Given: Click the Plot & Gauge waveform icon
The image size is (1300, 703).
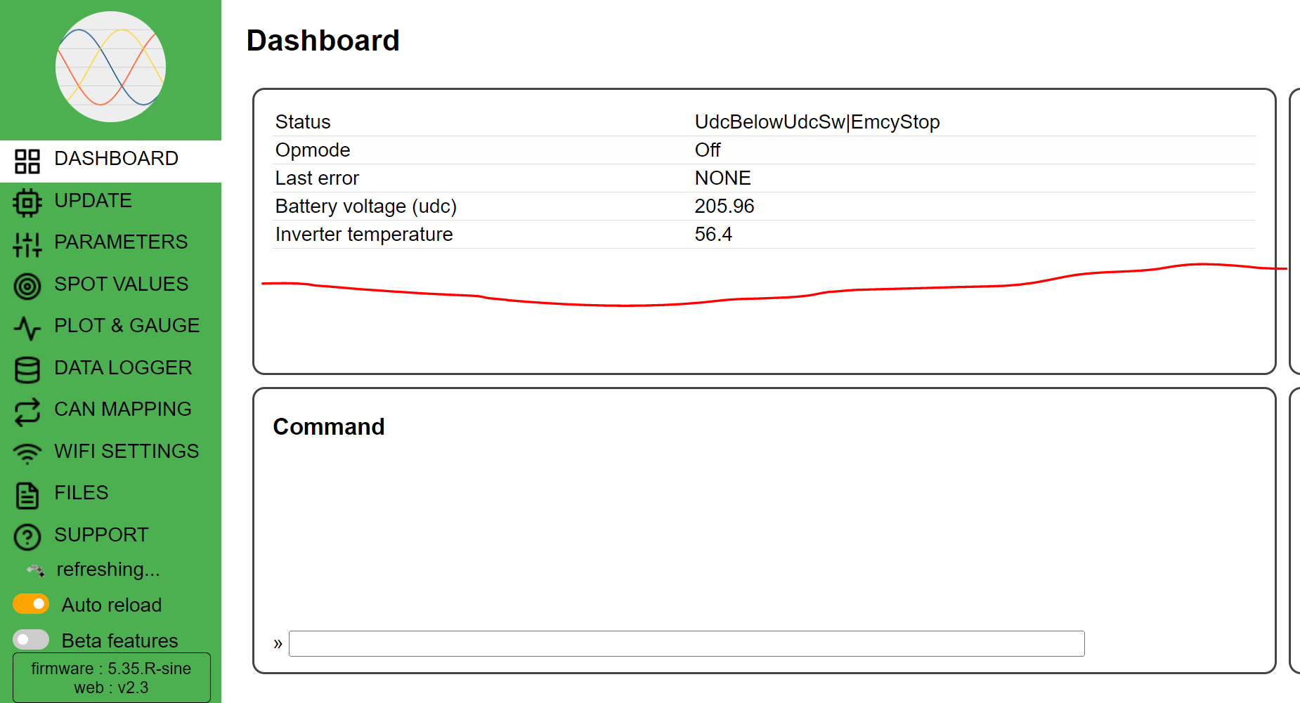Looking at the screenshot, I should tap(27, 328).
